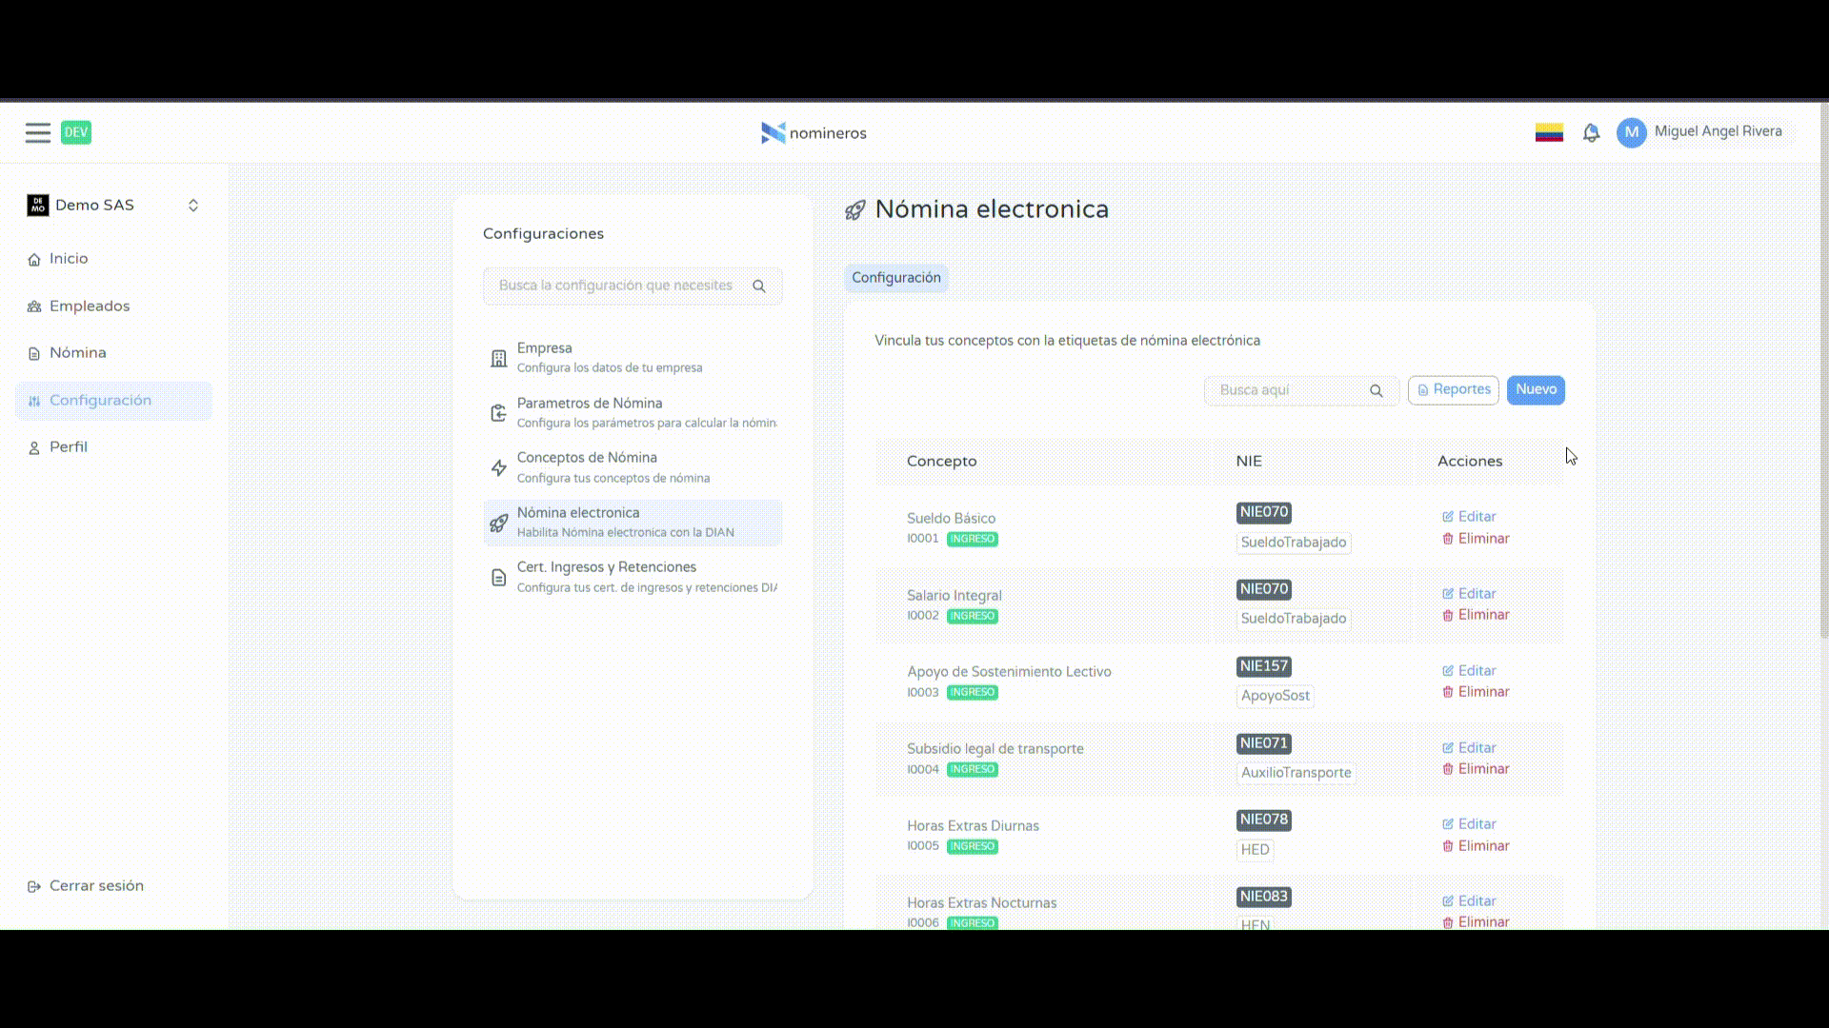Click the lightning icon for Conceptos de Nómina

pyautogui.click(x=498, y=468)
